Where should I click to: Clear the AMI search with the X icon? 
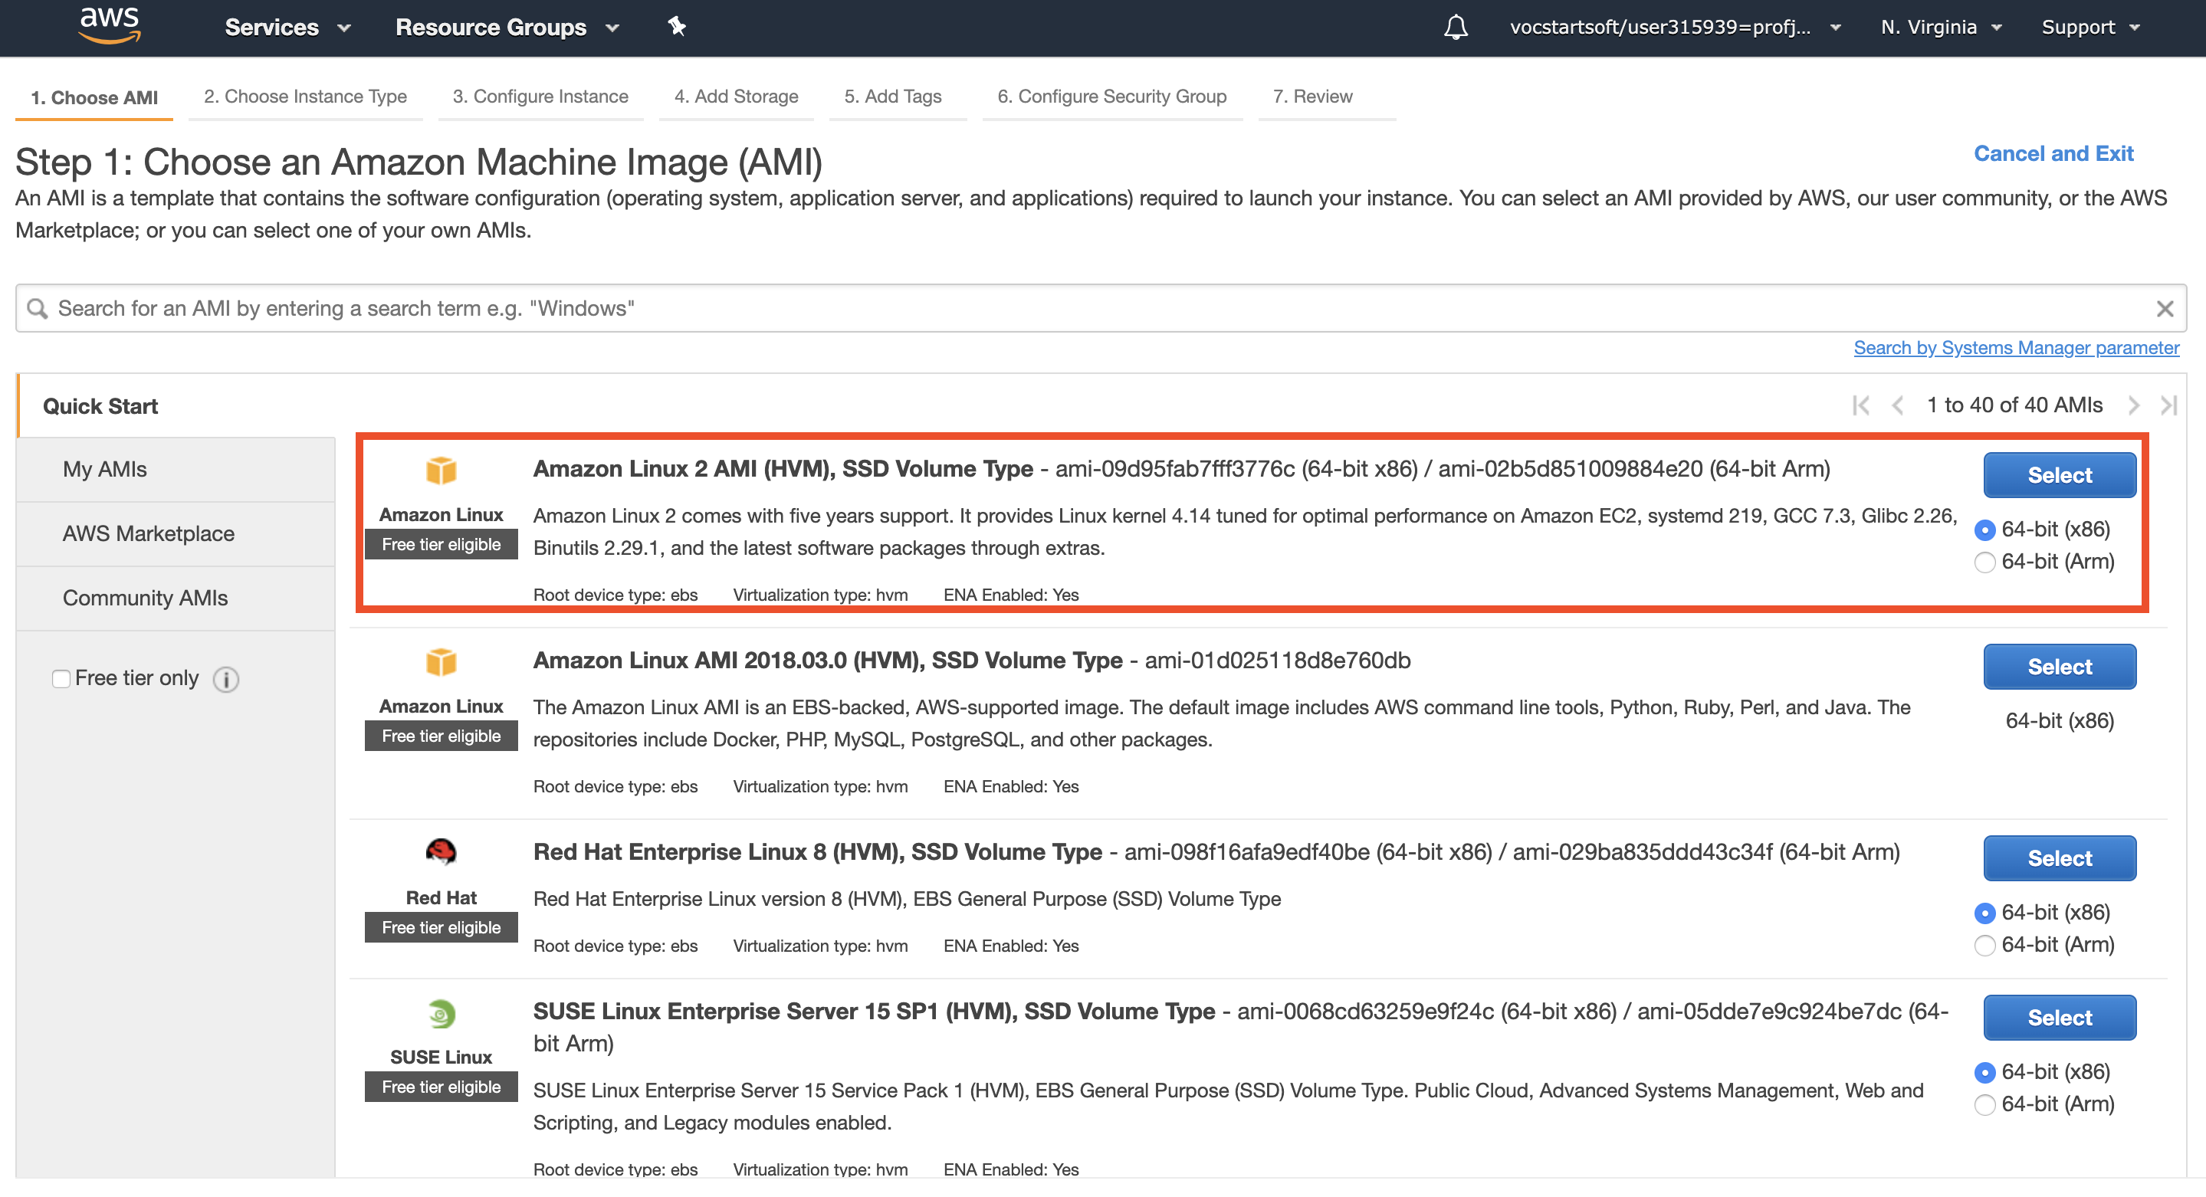click(2164, 309)
